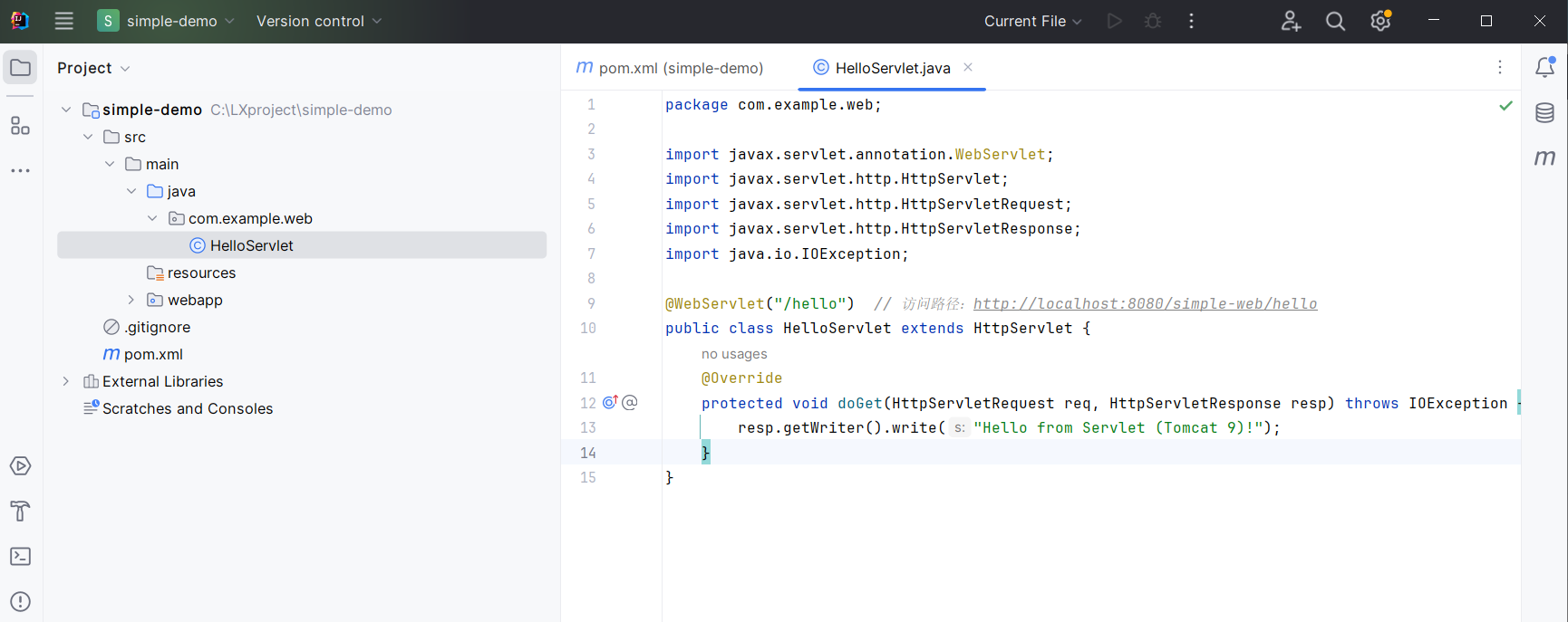Open Search Everywhere

[x=1335, y=21]
